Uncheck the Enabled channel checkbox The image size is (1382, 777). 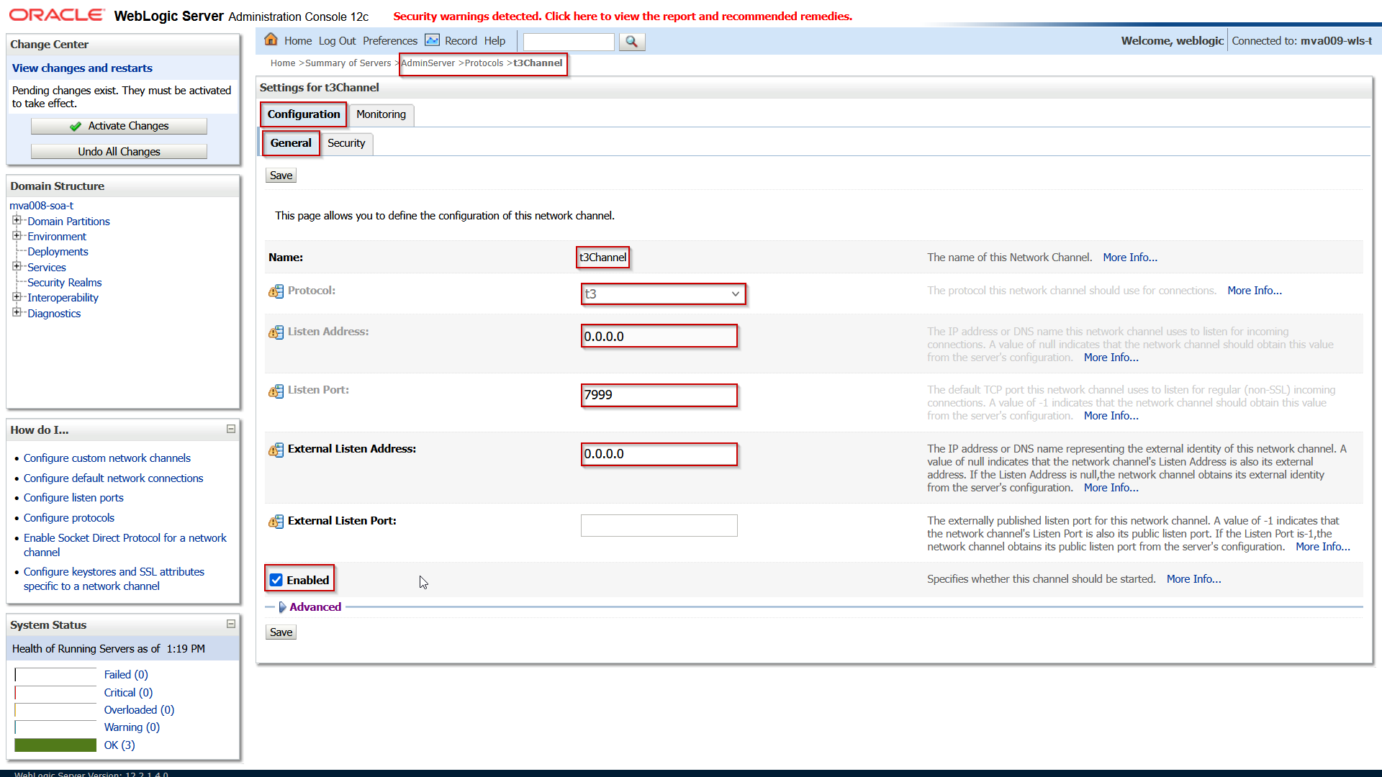click(x=276, y=580)
